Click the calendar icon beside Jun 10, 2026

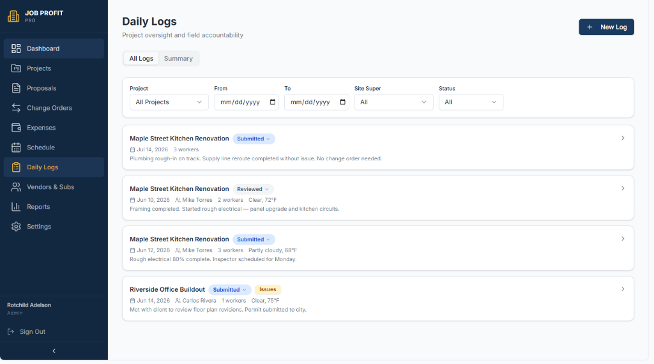click(132, 200)
